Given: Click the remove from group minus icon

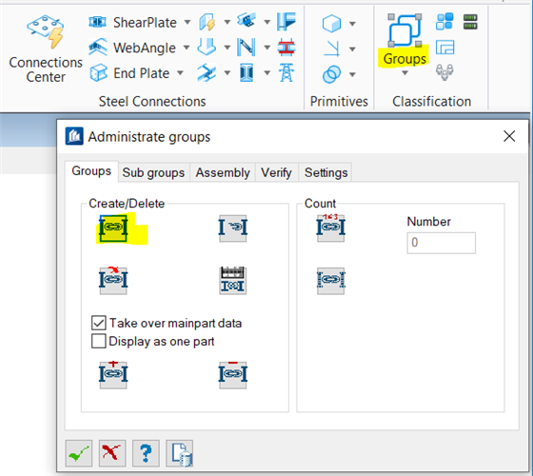Looking at the screenshot, I should (233, 375).
